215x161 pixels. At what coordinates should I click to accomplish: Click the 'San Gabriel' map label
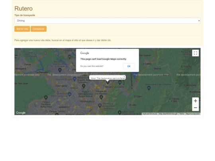[x=145, y=55]
